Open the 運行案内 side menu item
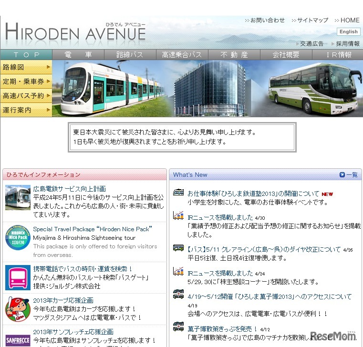This screenshot has width=363, height=347. pyautogui.click(x=26, y=110)
